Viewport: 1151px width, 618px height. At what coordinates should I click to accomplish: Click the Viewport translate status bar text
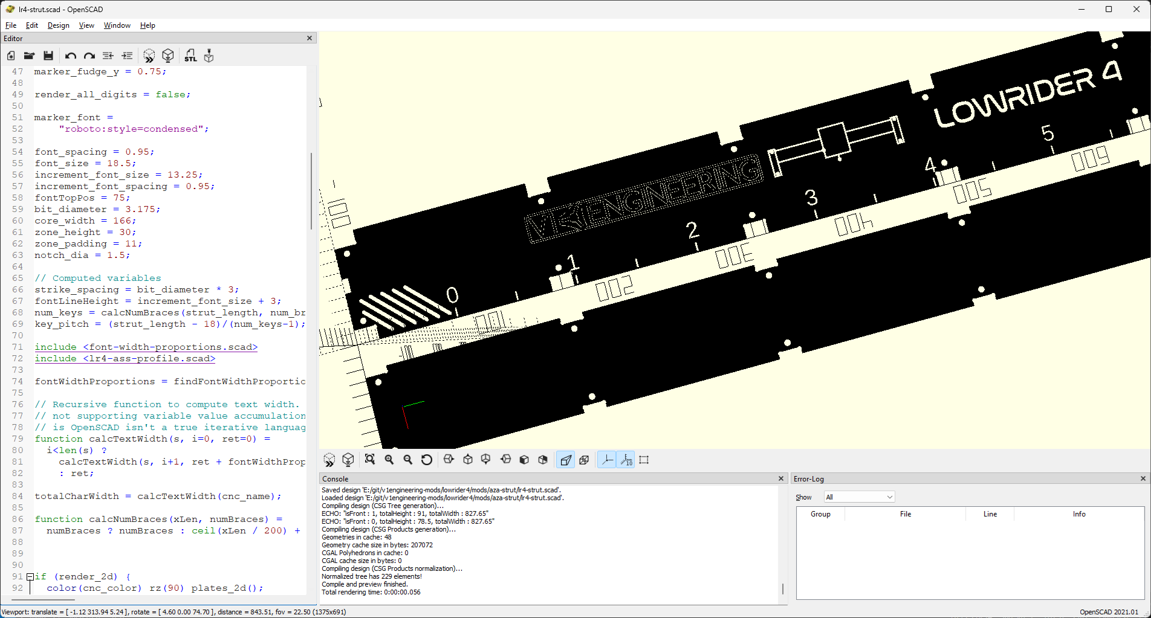coord(174,612)
